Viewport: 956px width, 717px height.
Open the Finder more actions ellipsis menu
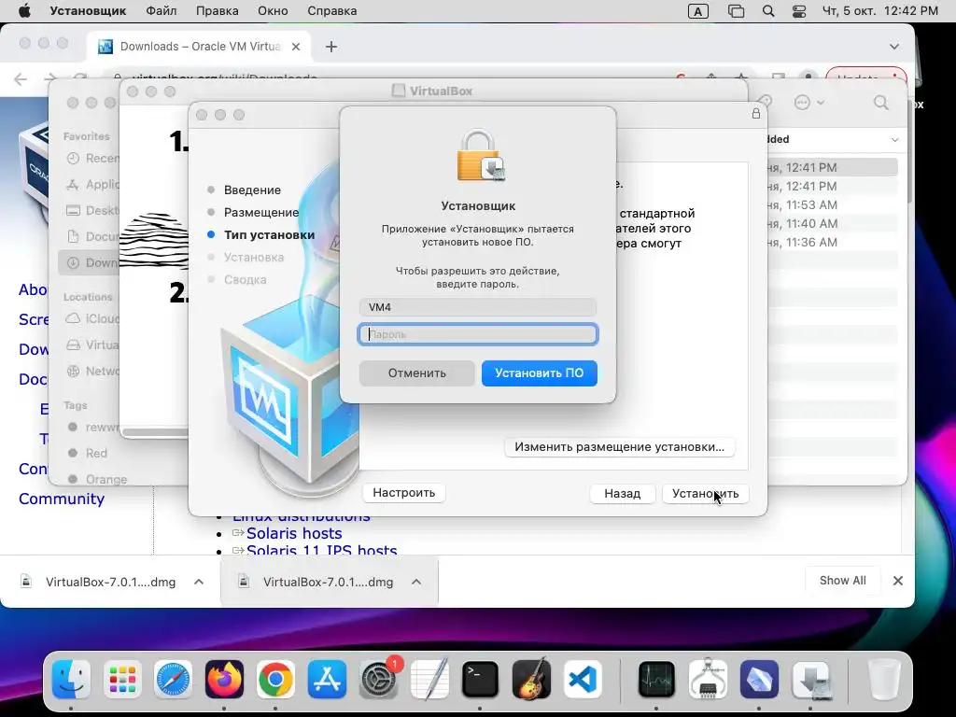point(809,103)
